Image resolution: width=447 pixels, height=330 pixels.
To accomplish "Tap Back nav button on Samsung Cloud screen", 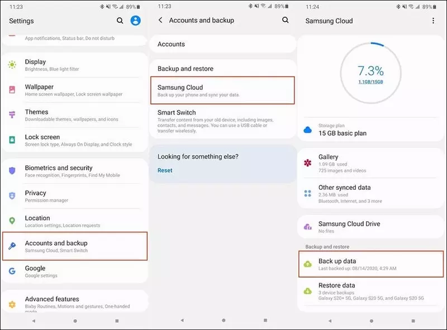I will [x=330, y=321].
